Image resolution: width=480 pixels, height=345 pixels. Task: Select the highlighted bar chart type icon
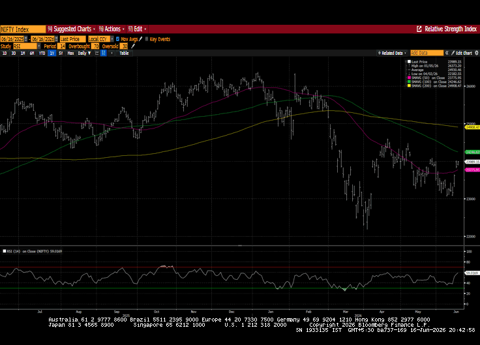coord(104,53)
